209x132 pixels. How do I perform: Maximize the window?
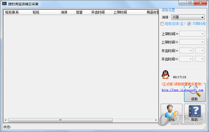pyautogui.click(x=190, y=3)
